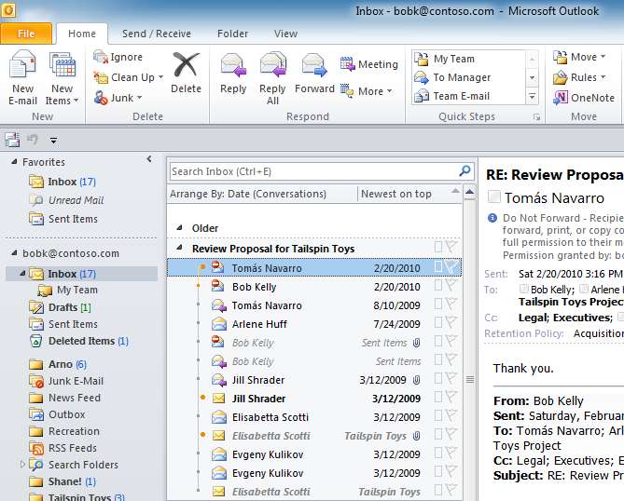Delete the selected message
The height and width of the screenshot is (501, 624).
tap(186, 73)
